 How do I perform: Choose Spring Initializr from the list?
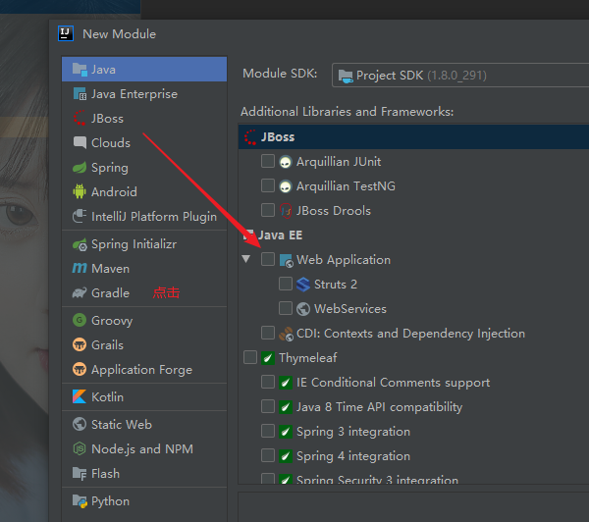point(134,244)
